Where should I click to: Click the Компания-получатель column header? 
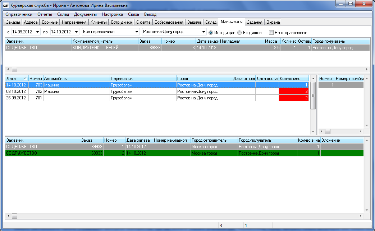click(105, 41)
